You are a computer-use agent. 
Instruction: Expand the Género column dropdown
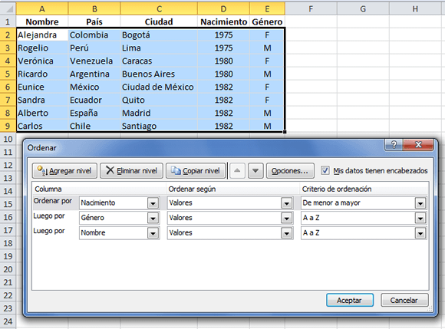pyautogui.click(x=153, y=218)
